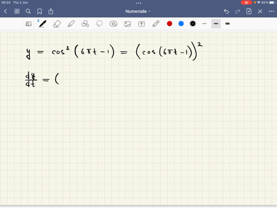Tap the clock showing 00:24
Image resolution: width=277 pixels, height=208 pixels.
pos(6,2)
